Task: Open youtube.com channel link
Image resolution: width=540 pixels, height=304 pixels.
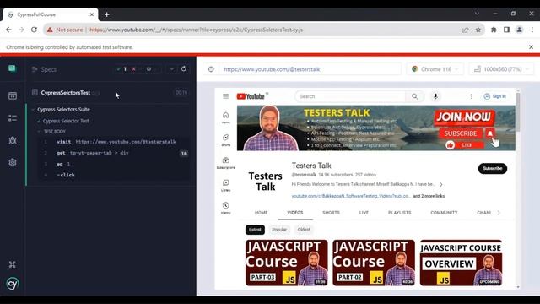Action: click(x=351, y=196)
